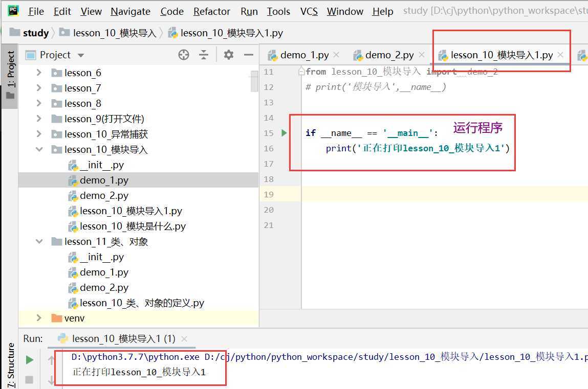Click the code fold marker on line 11

[x=301, y=71]
